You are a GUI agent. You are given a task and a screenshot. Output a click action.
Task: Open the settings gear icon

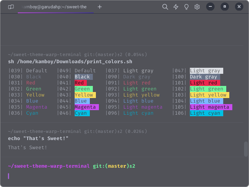197,7
